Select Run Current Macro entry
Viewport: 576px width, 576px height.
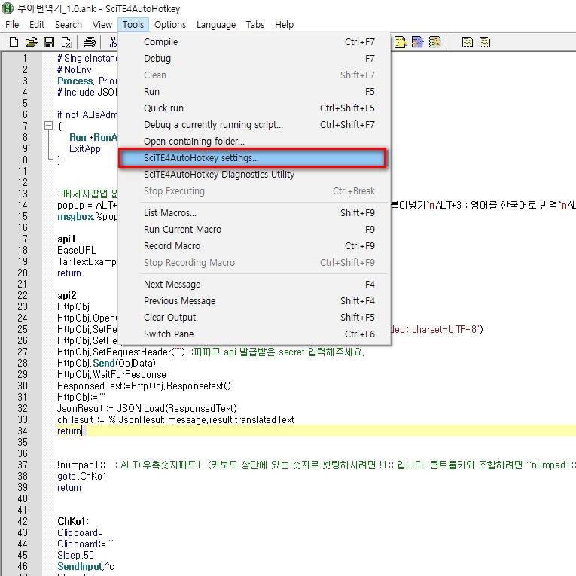(254, 229)
